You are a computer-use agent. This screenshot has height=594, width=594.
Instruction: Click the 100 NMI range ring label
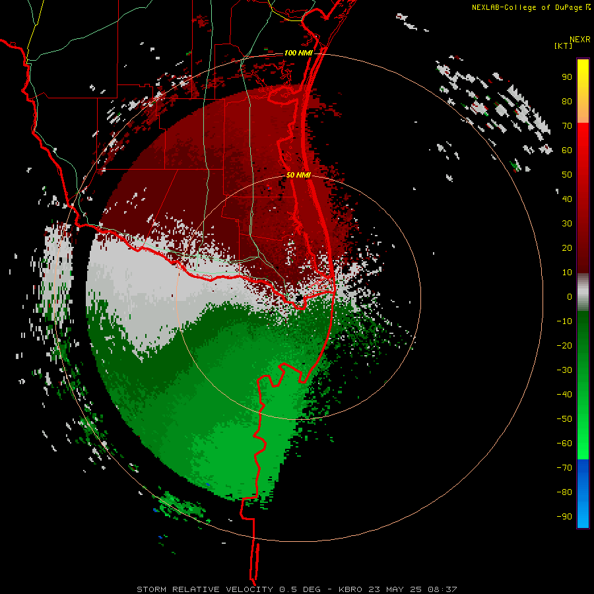(298, 53)
